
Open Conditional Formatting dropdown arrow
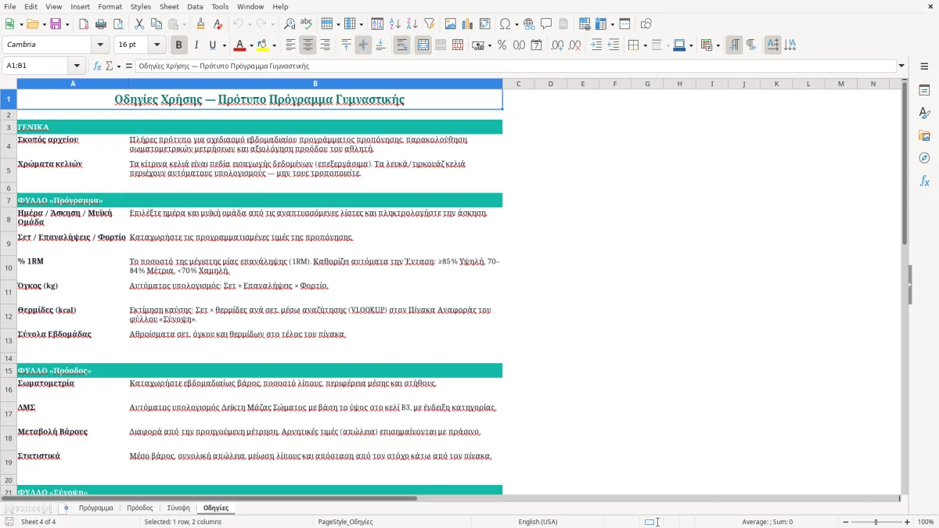[718, 45]
